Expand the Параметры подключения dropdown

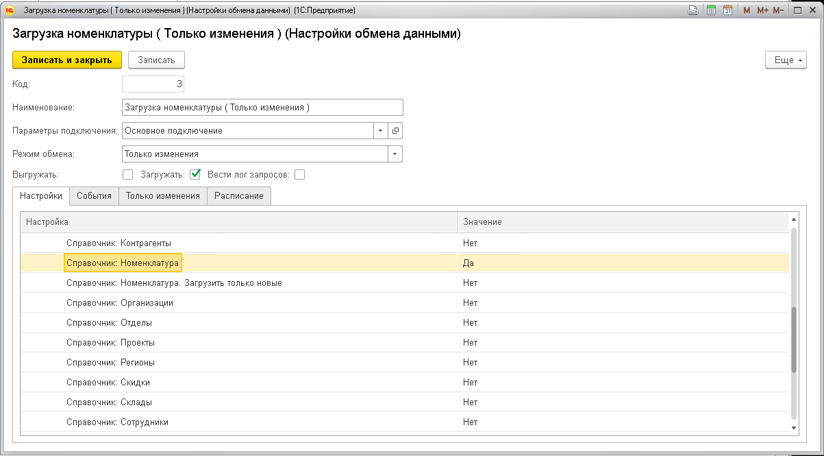point(381,131)
